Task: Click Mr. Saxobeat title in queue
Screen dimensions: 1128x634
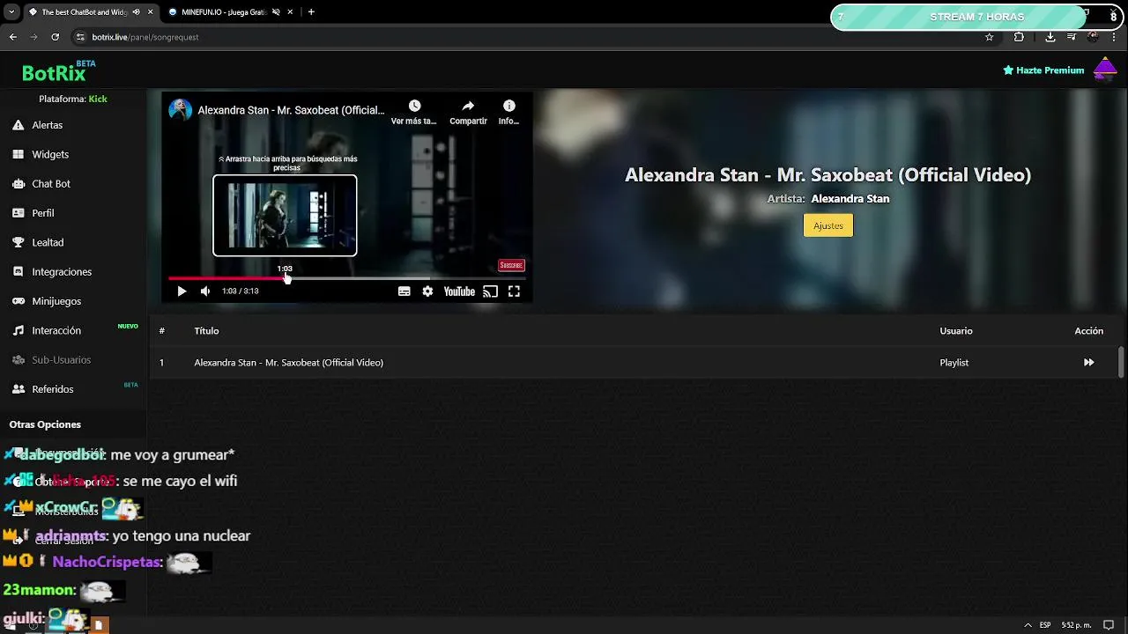Action: [x=288, y=363]
